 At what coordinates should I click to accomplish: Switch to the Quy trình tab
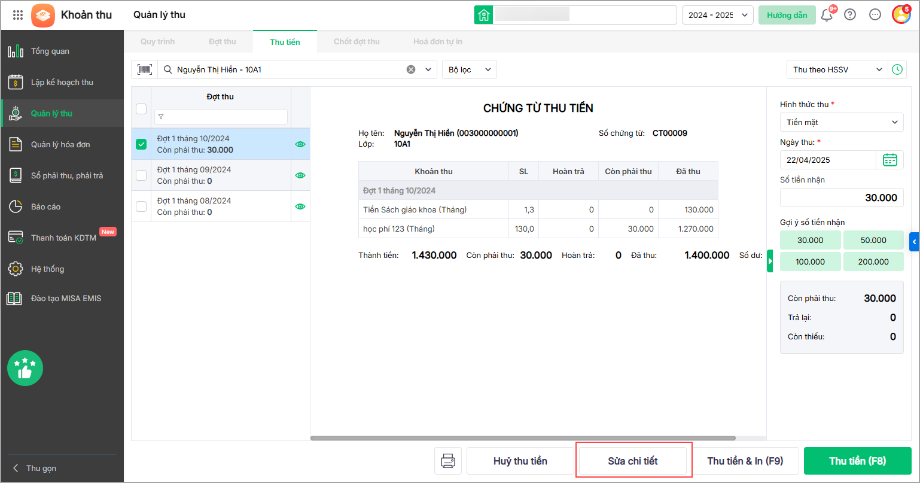pyautogui.click(x=158, y=42)
